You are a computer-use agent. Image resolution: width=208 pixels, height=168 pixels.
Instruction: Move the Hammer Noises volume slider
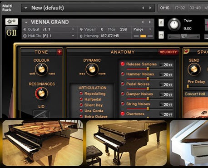click(148, 79)
